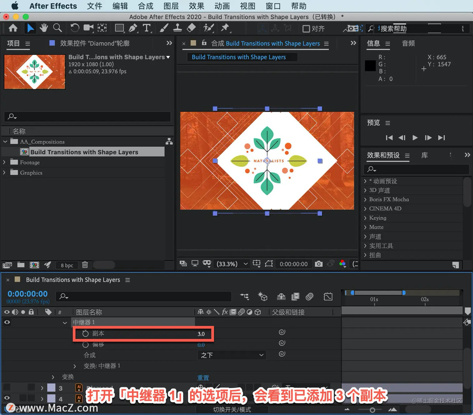Viewport: 473px width, 415px height.
Task: Toggle shy layers hide switch
Action: pyautogui.click(x=281, y=296)
